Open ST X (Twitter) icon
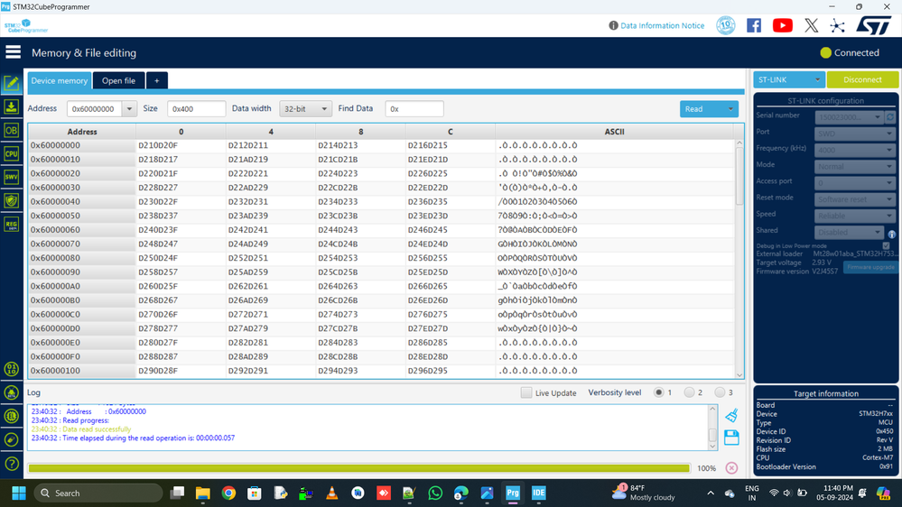This screenshot has width=902, height=507. click(811, 25)
